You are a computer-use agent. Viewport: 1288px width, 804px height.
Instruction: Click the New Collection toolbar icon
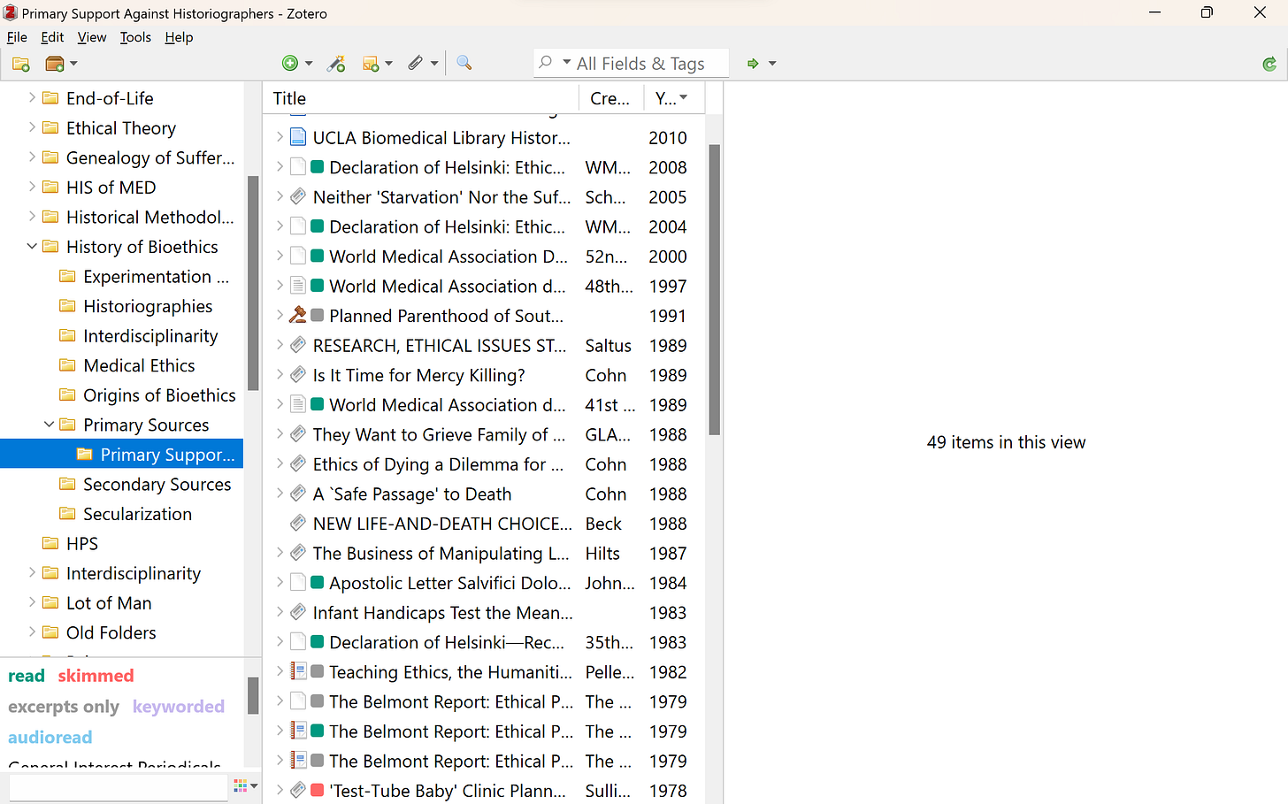(x=21, y=64)
